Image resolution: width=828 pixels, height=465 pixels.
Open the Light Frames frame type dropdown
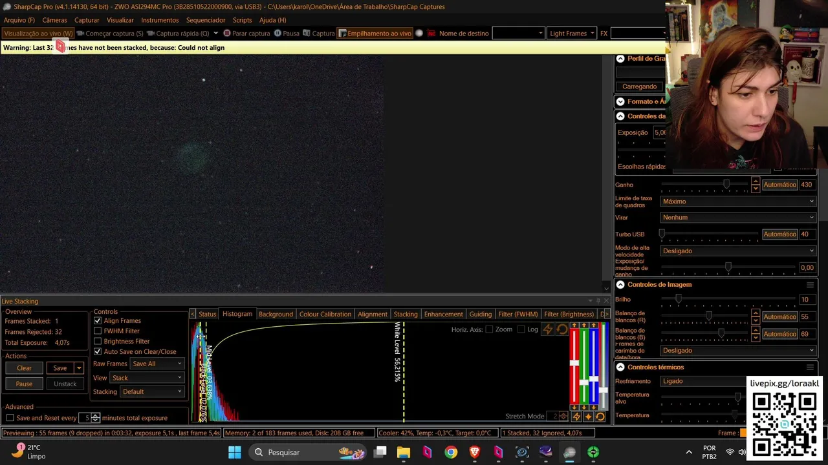pyautogui.click(x=571, y=34)
